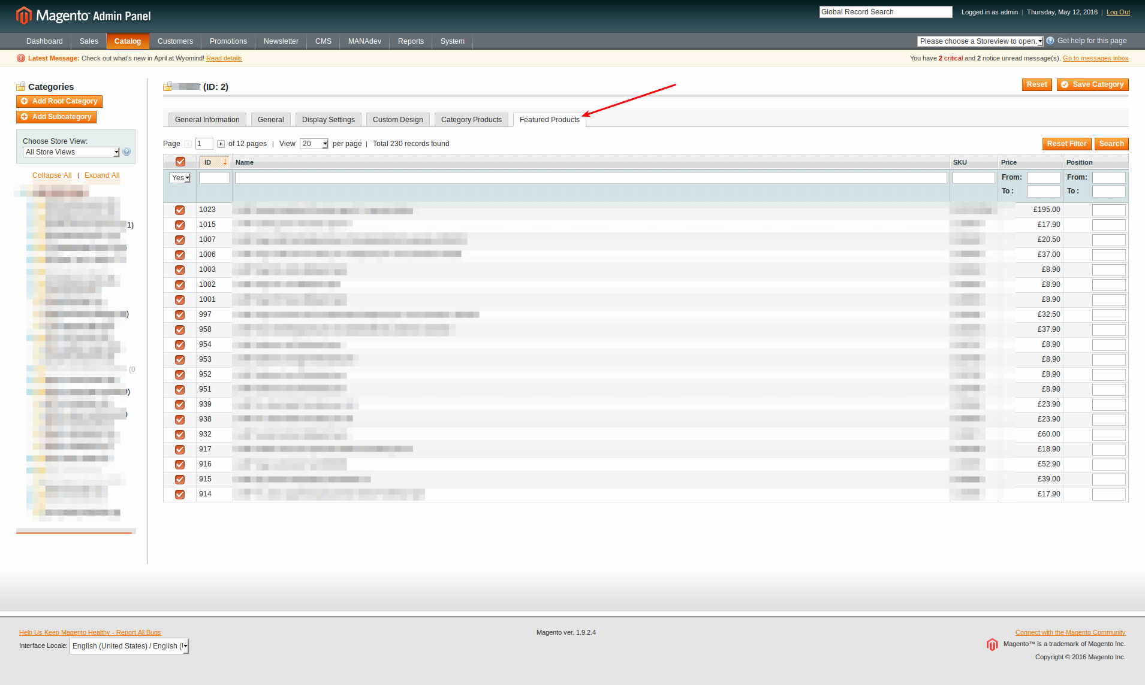The image size is (1145, 685).
Task: Uncheck product row 1015
Action: tap(180, 225)
